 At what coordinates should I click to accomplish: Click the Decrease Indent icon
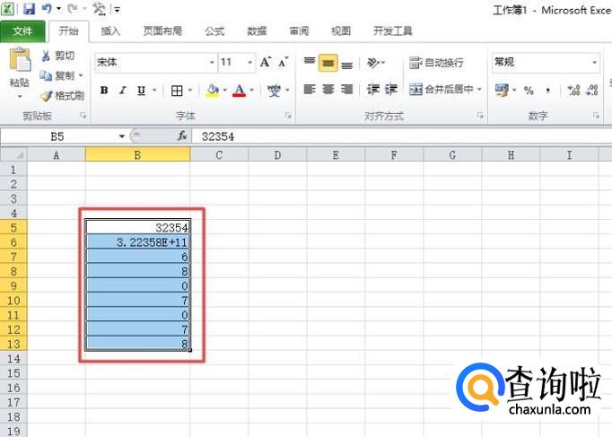coord(373,90)
